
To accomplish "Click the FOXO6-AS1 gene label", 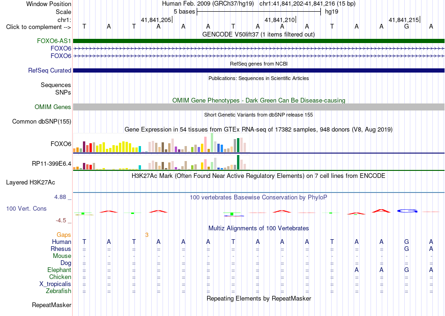I will [54, 41].
